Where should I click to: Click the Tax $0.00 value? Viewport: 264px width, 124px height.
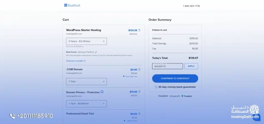pos(195,48)
